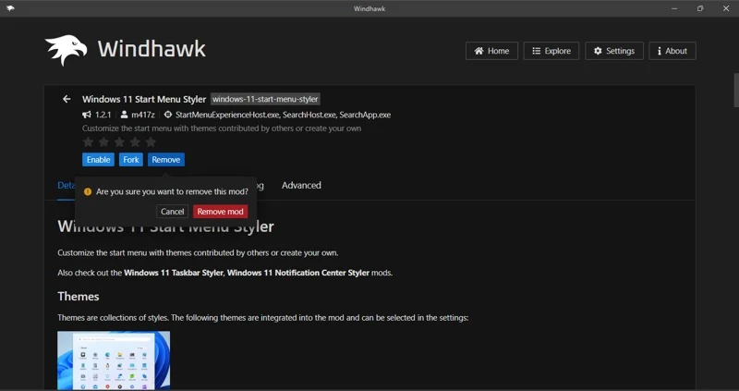The width and height of the screenshot is (739, 391).
Task: Click the version number 1.2.1
Action: (x=103, y=115)
